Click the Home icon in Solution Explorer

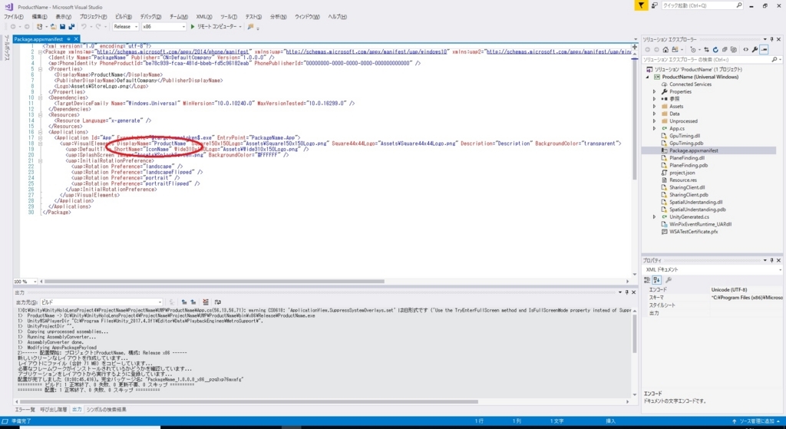pyautogui.click(x=665, y=50)
